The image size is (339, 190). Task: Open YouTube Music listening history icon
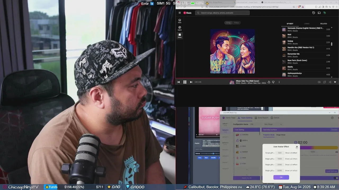[314, 13]
